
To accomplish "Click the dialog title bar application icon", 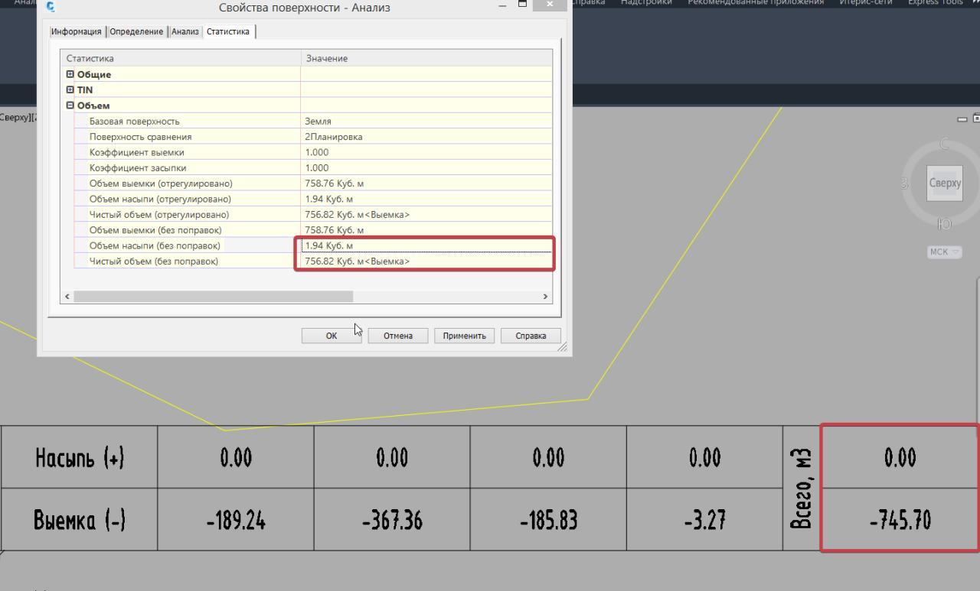I will pos(51,7).
